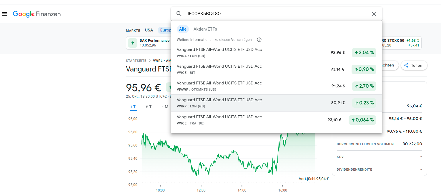Select USA markets tab
441x193 pixels.
coord(149,30)
